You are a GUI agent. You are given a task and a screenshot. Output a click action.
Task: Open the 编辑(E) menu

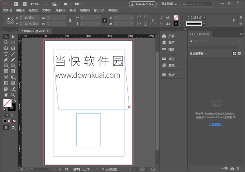click(x=21, y=11)
